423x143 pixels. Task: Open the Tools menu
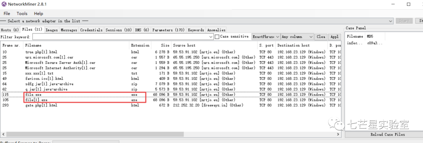click(x=22, y=13)
